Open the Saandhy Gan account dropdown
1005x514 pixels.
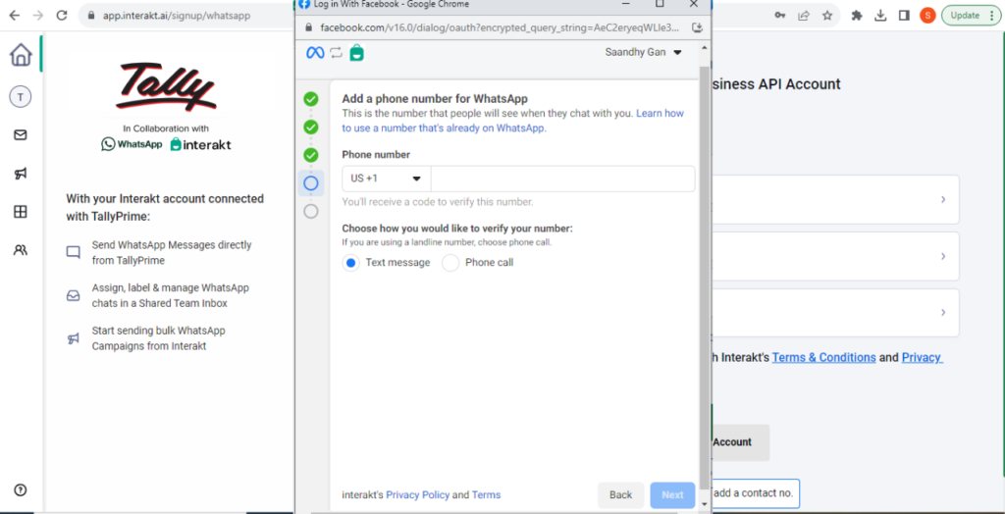pyautogui.click(x=644, y=53)
